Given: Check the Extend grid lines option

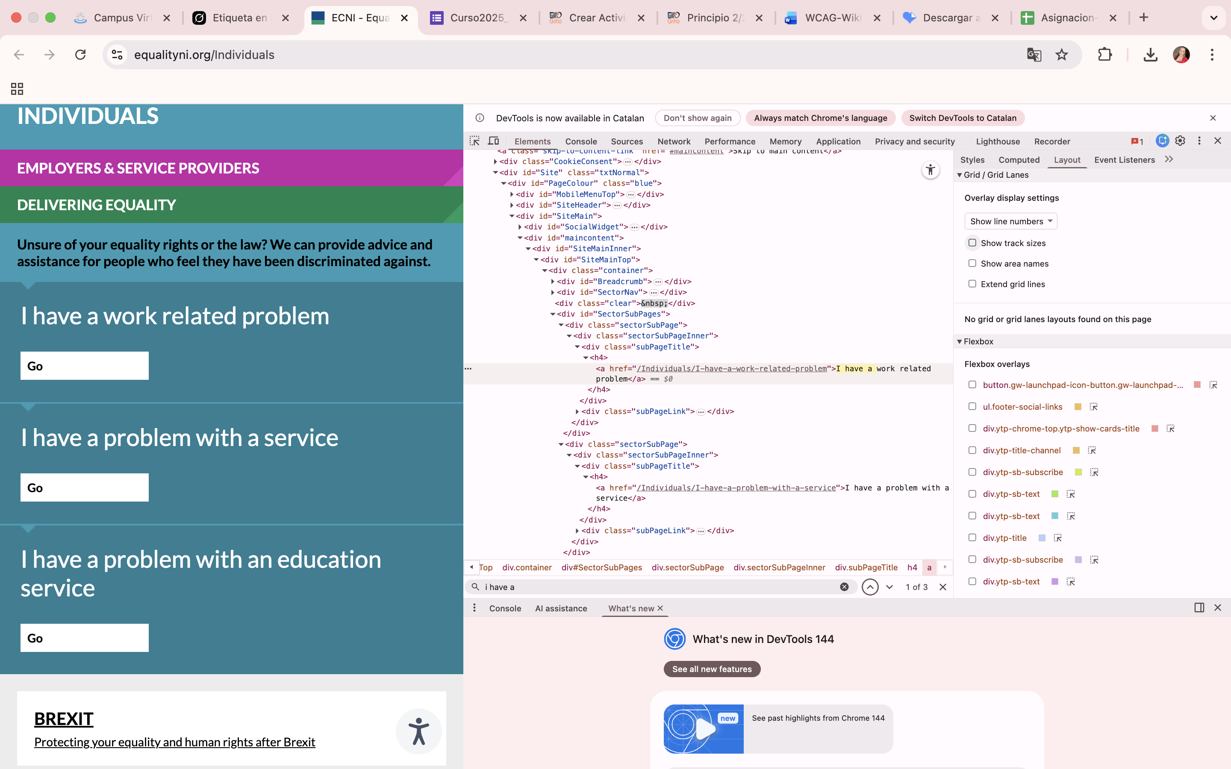Looking at the screenshot, I should coord(972,284).
